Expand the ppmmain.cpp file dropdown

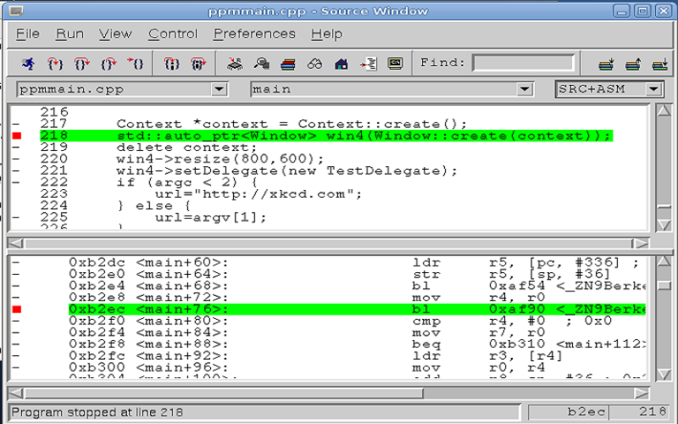point(219,90)
